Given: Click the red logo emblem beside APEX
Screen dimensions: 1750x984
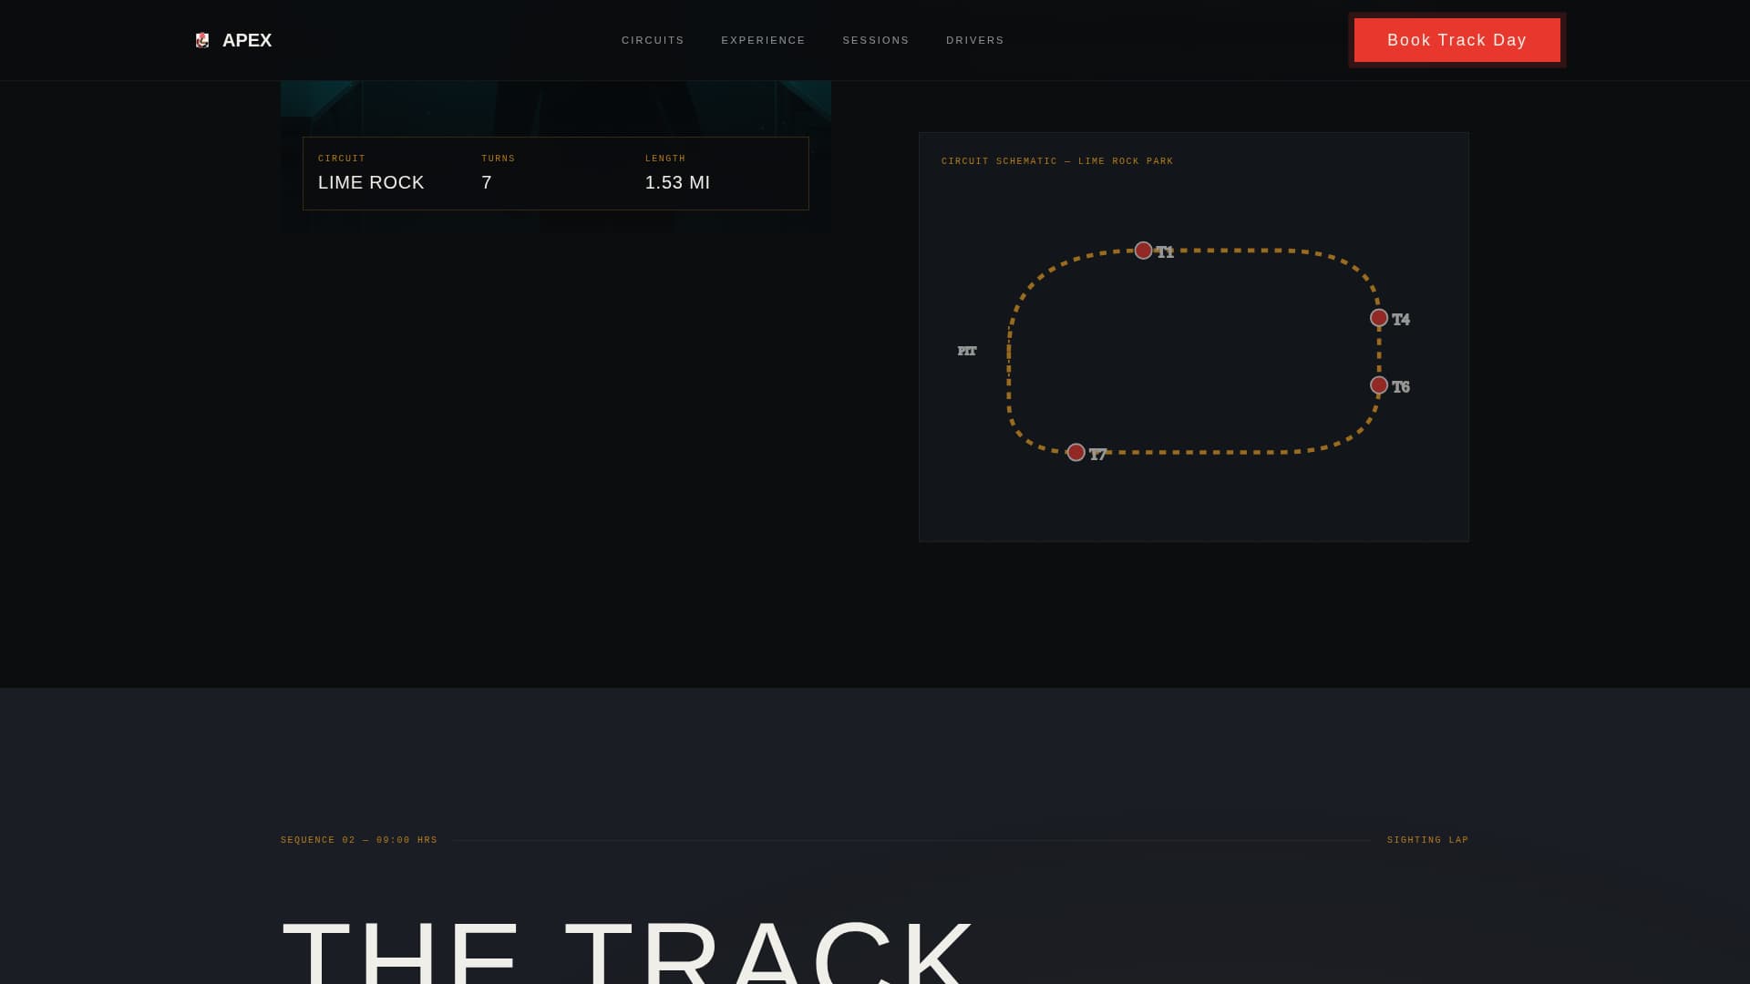Looking at the screenshot, I should 203,40.
